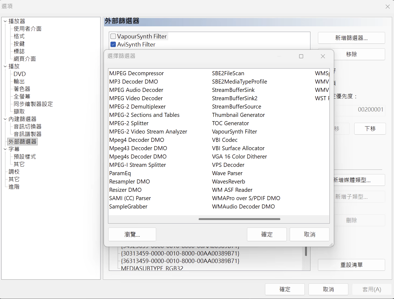
Task: Select 使用者介面 in the options tree
Action: pyautogui.click(x=27, y=29)
